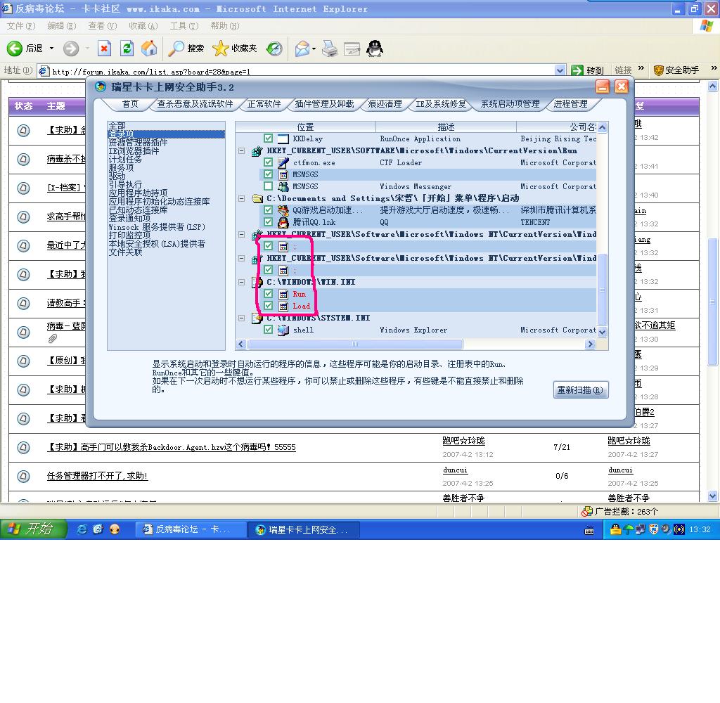Click the IE Forward arrow icon
720x703 pixels.
tap(71, 49)
